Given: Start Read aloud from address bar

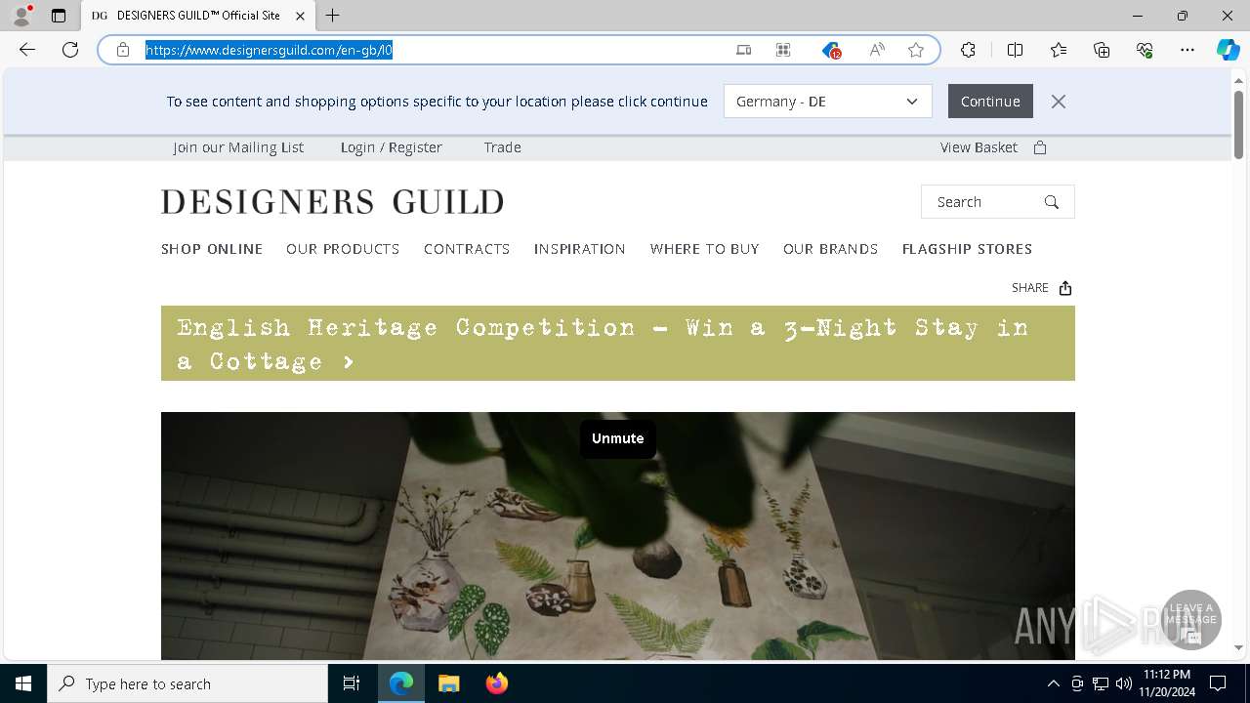Looking at the screenshot, I should (877, 50).
